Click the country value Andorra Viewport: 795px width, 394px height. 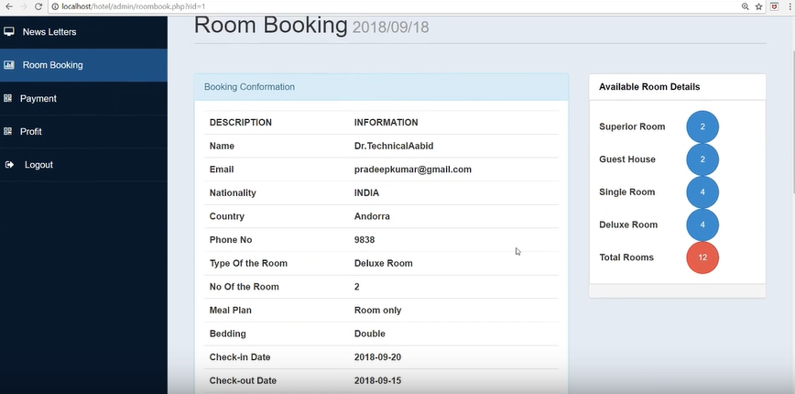click(x=372, y=216)
